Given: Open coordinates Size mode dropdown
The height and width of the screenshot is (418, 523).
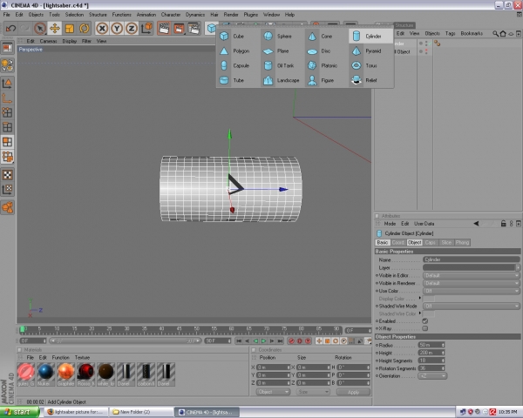Looking at the screenshot, I should click(x=313, y=392).
